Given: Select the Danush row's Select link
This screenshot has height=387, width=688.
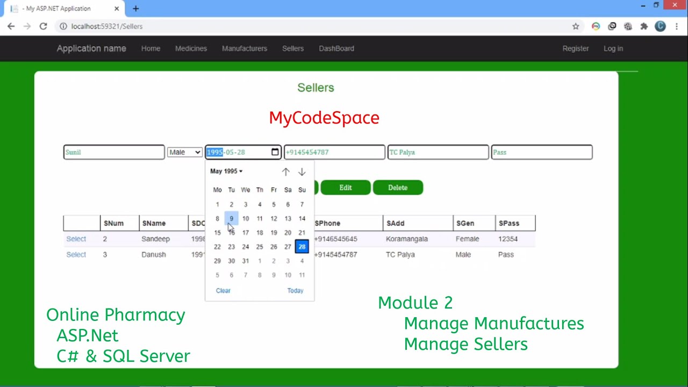Looking at the screenshot, I should pos(76,255).
